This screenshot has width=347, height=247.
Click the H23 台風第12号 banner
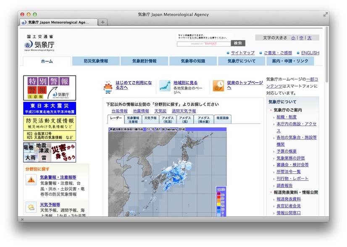tap(50, 136)
